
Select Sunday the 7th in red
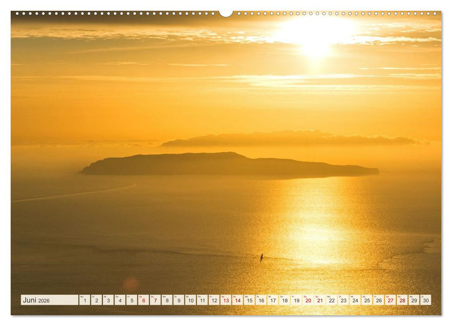pyautogui.click(x=155, y=300)
